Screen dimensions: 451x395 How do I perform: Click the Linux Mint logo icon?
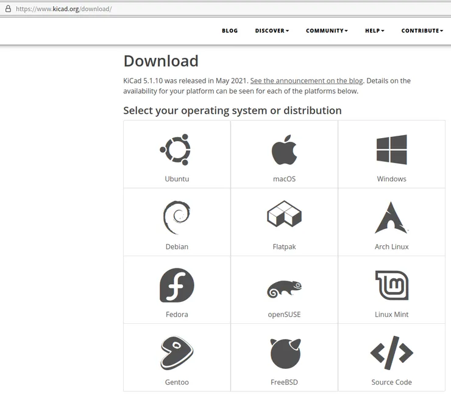[392, 285]
